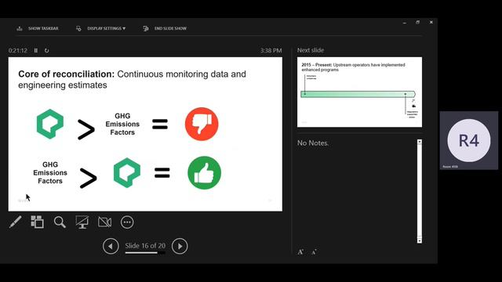Click the elapsed time 0:21:12
Viewport: 502px width, 282px height.
18,50
